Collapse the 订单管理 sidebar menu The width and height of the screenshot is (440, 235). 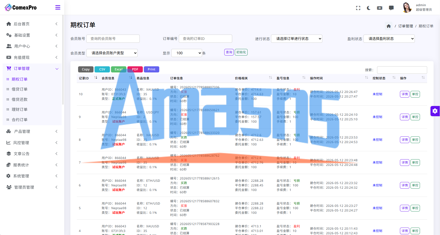tap(32, 69)
